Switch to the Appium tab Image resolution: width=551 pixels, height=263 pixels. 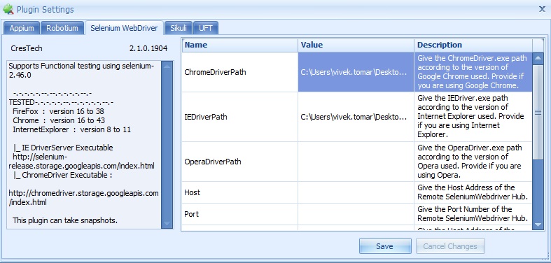22,28
